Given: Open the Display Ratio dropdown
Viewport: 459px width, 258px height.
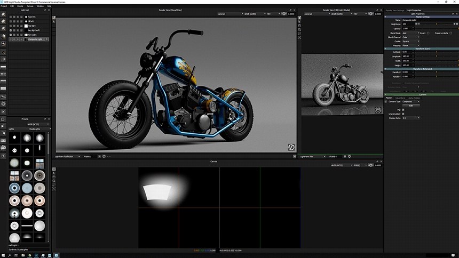Looking at the screenshot, I should (x=411, y=118).
